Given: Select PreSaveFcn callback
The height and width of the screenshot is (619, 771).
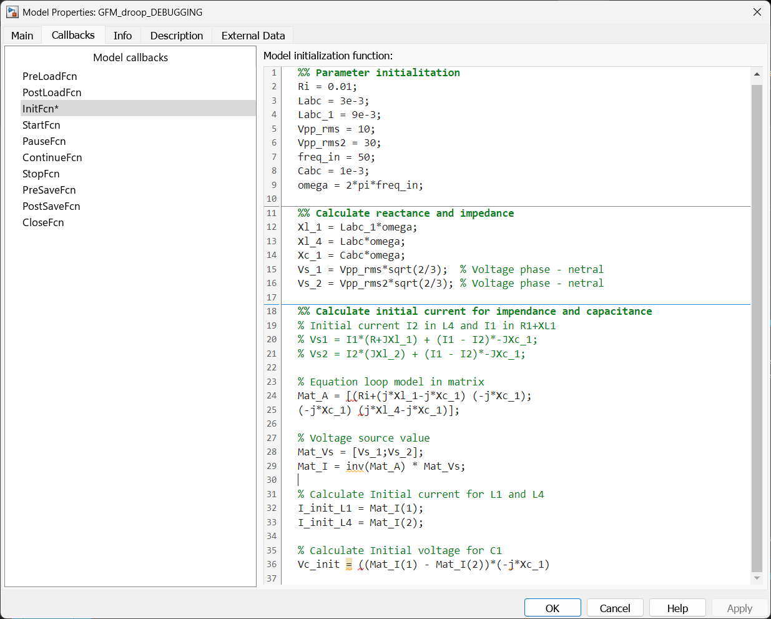Looking at the screenshot, I should click(49, 190).
